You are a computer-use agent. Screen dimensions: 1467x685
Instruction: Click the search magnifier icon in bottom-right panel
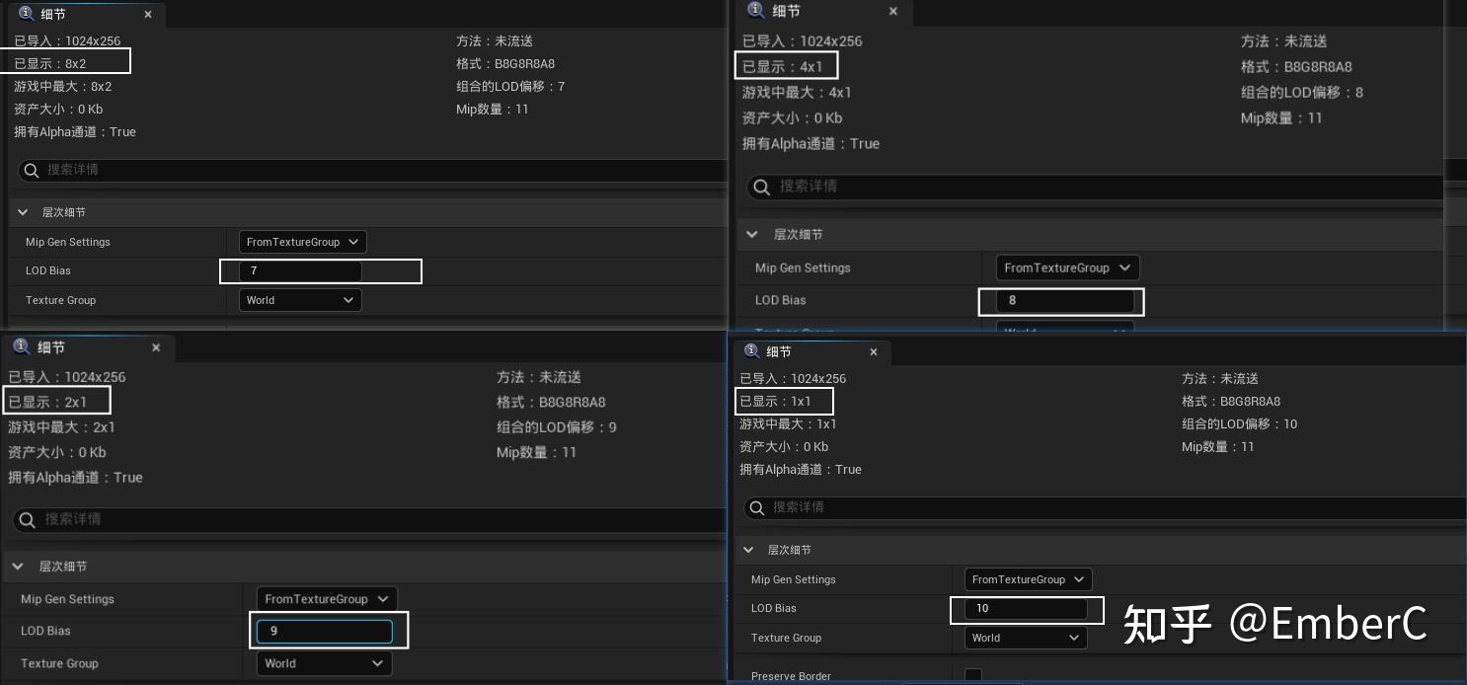click(x=756, y=507)
